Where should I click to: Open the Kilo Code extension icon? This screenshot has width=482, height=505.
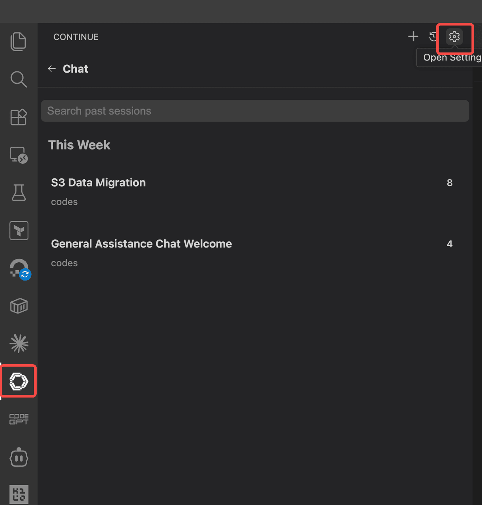19,494
